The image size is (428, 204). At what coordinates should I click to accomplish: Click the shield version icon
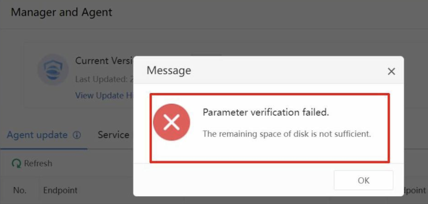[53, 69]
